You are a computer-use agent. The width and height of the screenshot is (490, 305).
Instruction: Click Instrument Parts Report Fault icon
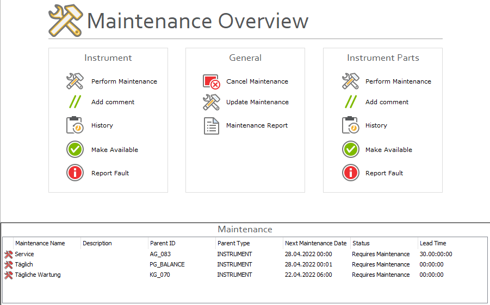[351, 173]
